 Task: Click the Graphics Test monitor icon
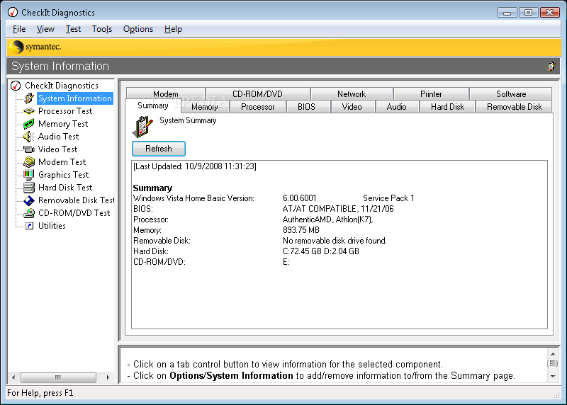29,175
